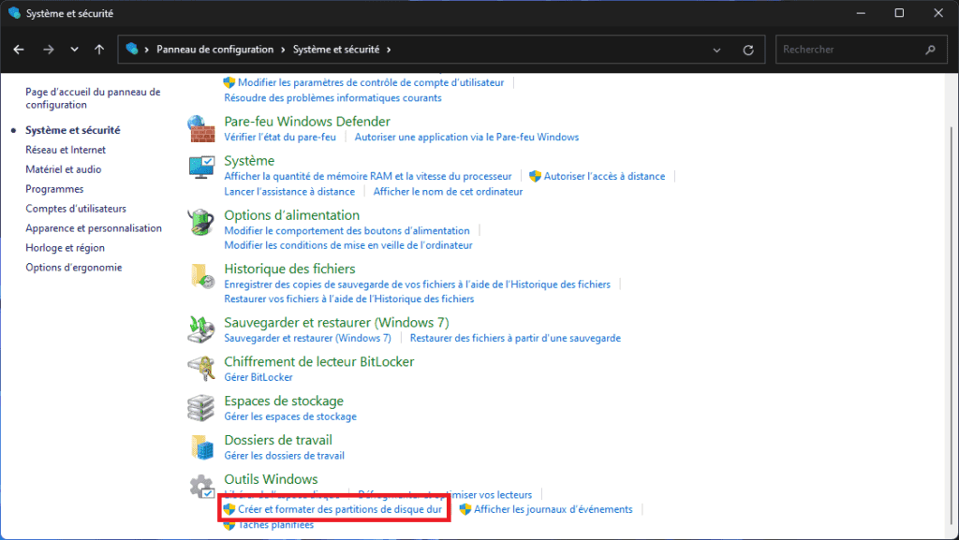Select Apparence et personnalisation in sidebar

tap(94, 227)
